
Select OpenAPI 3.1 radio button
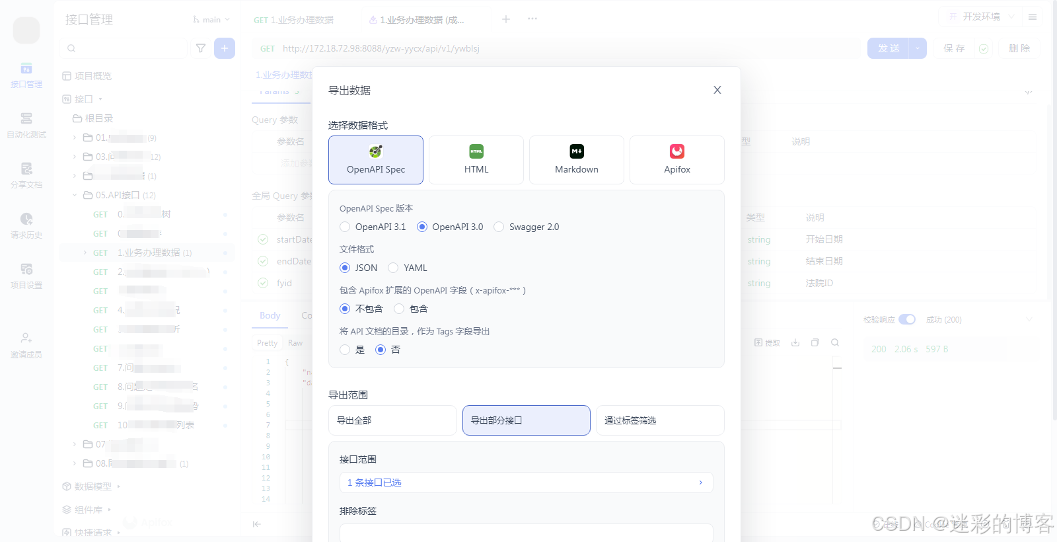coord(345,227)
